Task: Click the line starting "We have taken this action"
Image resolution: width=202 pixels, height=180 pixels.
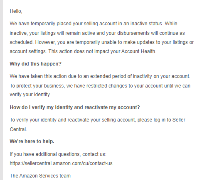Action: point(100,76)
